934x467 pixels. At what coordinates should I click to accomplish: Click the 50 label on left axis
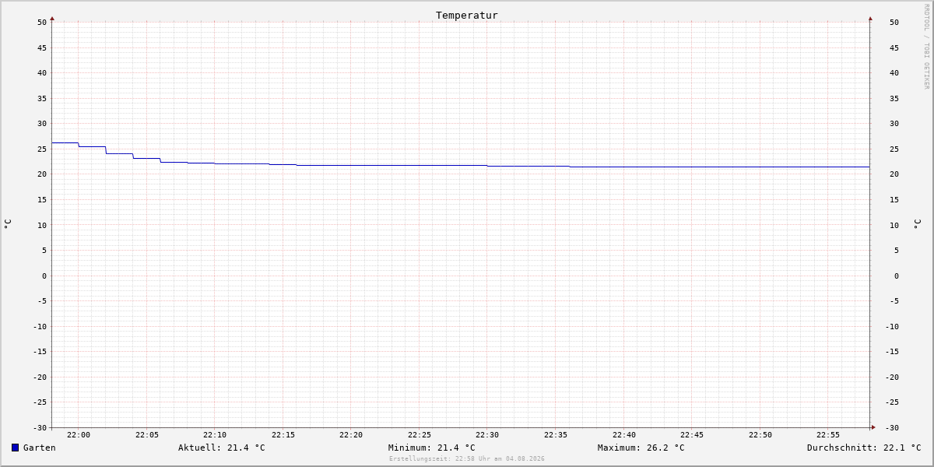[x=42, y=23]
